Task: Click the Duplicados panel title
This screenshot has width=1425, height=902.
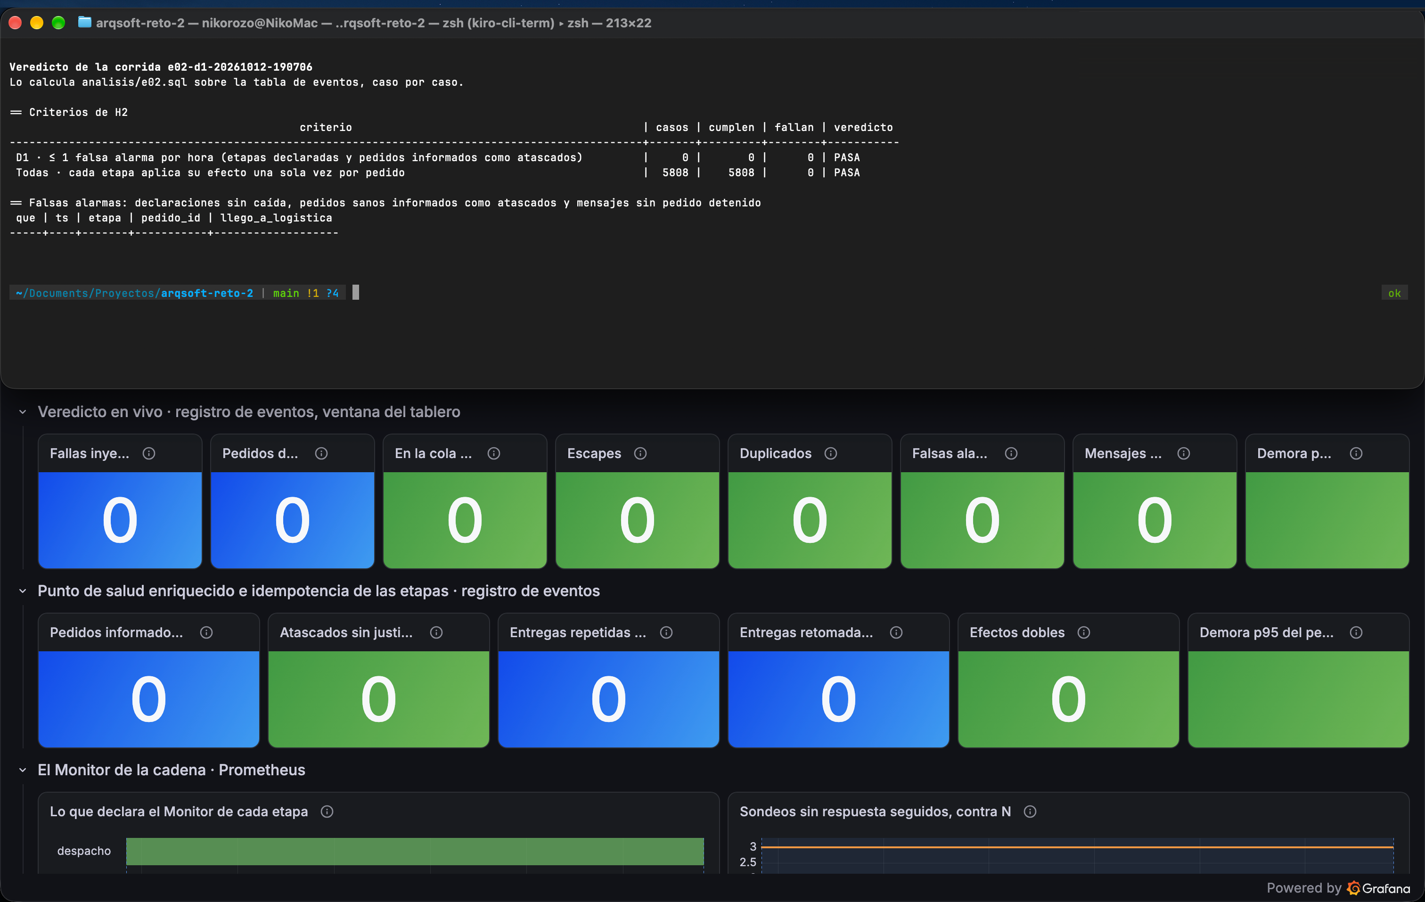Action: click(775, 453)
